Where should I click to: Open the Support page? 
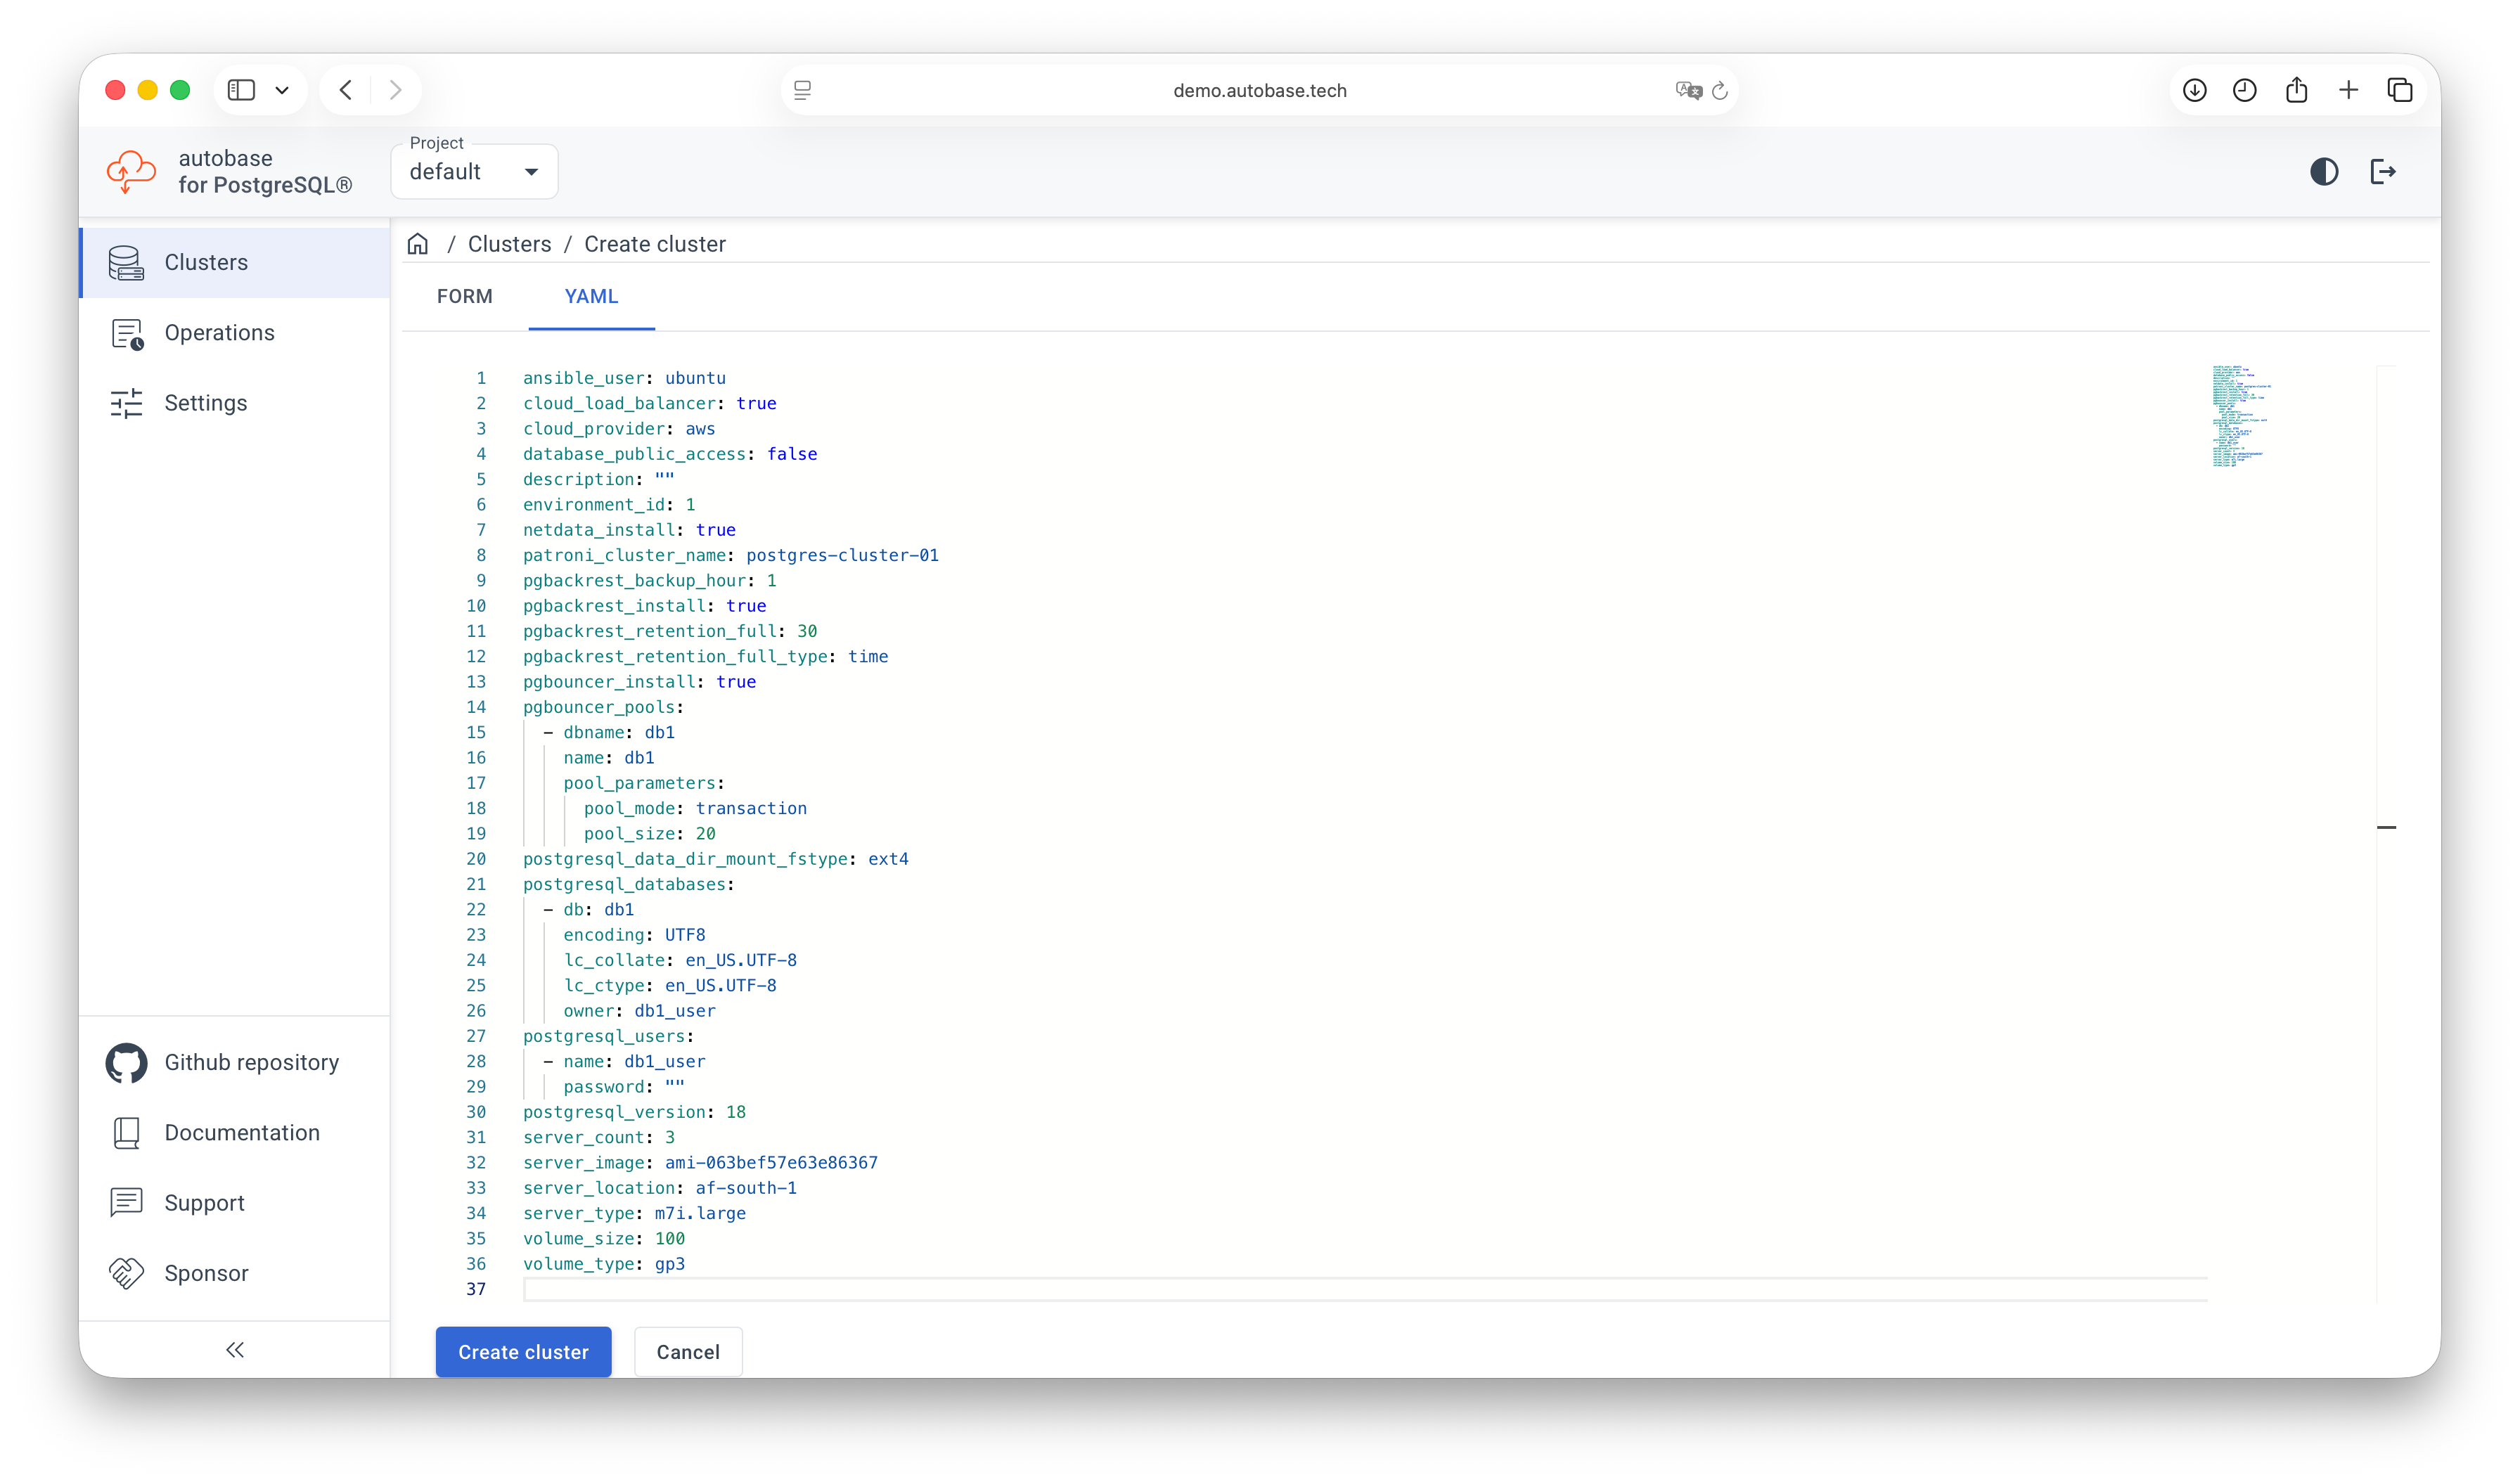[204, 1202]
